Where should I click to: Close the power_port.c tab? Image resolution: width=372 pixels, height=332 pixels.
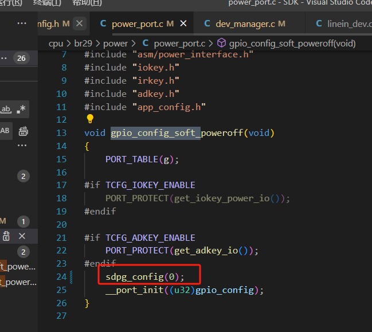coord(183,24)
